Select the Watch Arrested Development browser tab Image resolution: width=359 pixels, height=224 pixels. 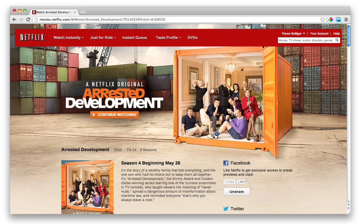click(x=54, y=12)
